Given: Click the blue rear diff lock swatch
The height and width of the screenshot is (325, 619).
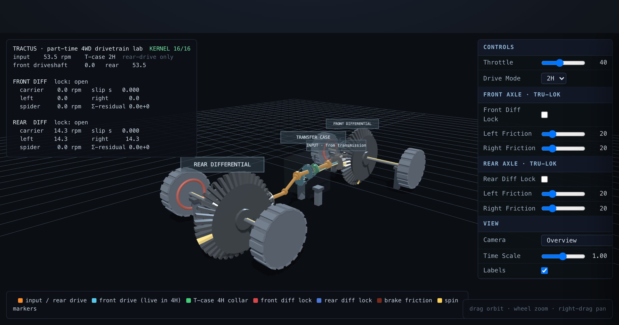Looking at the screenshot, I should [319, 300].
